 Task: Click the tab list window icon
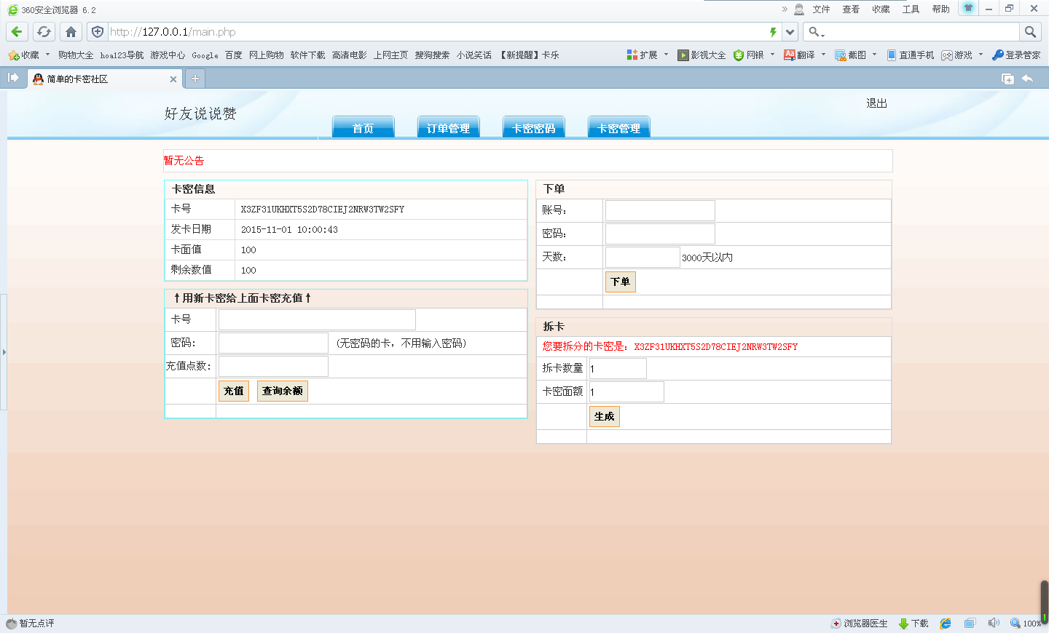1008,79
